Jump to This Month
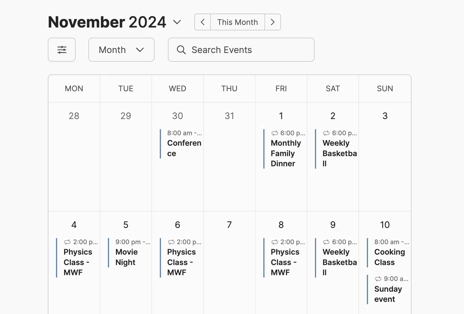464x314 pixels. (238, 22)
